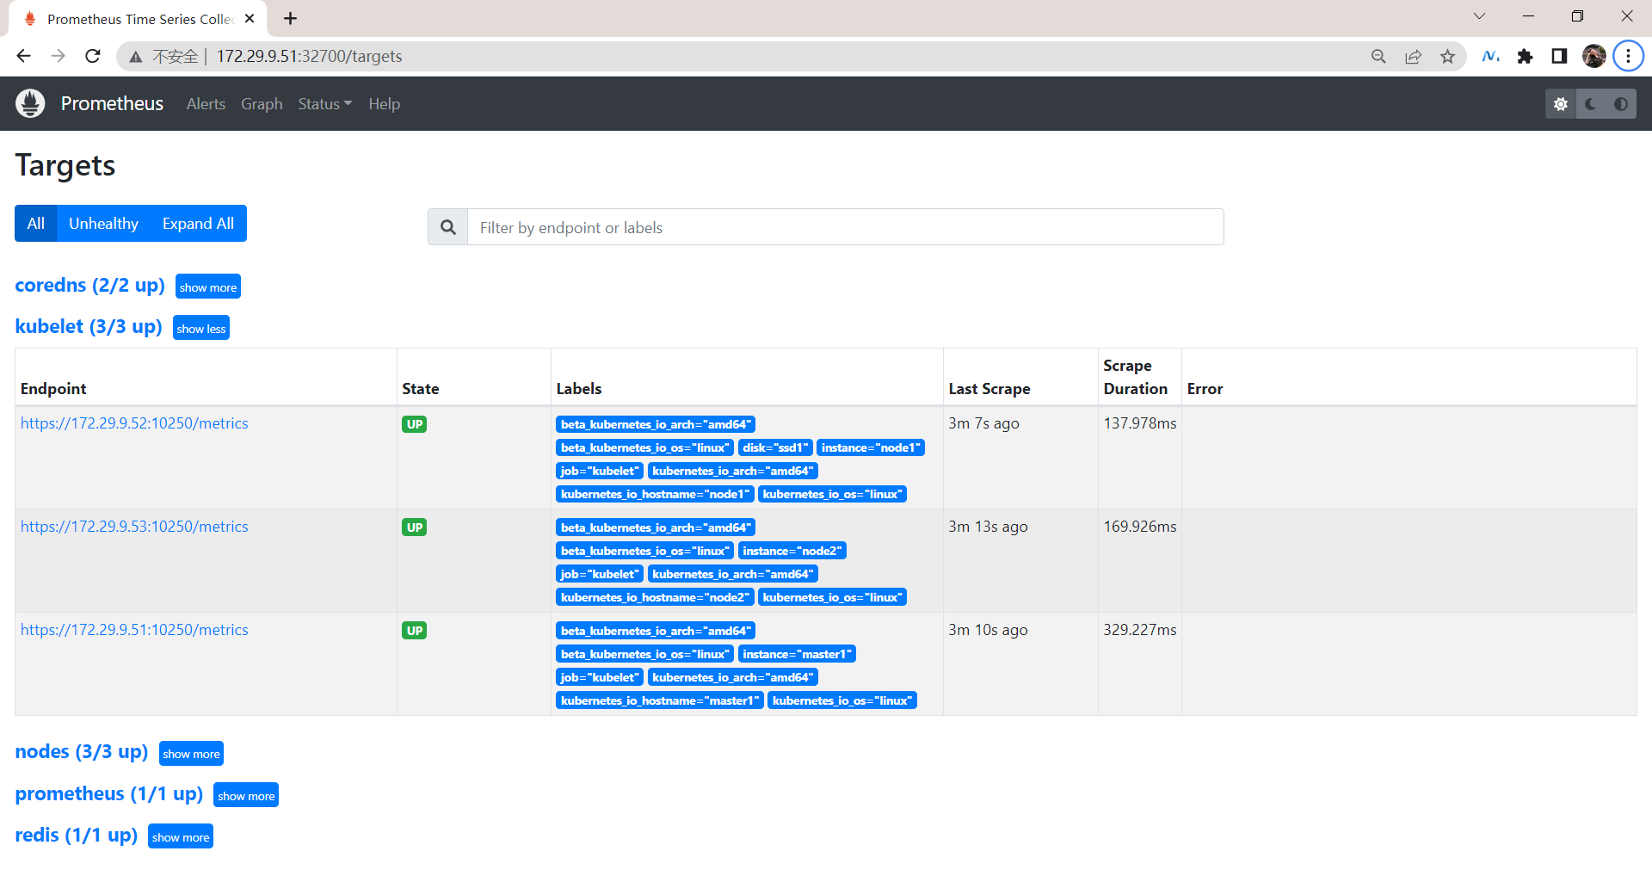Click the 3m 7s ago last scrape value
This screenshot has height=882, width=1652.
984,423
